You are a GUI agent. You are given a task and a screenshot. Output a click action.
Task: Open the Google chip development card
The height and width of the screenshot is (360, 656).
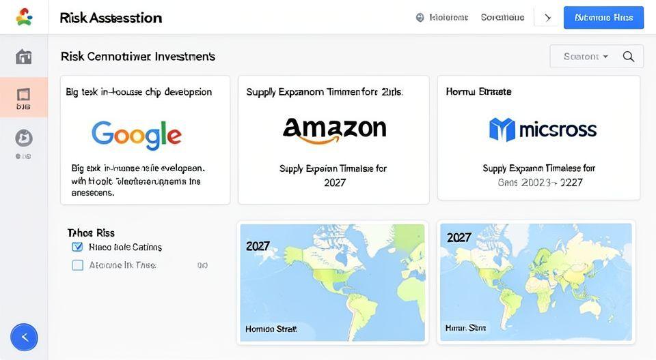pyautogui.click(x=145, y=140)
